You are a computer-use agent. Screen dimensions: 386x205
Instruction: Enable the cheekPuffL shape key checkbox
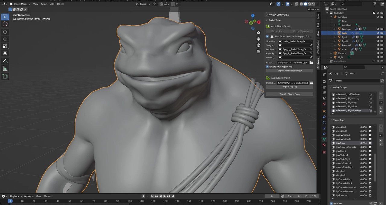click(370, 127)
